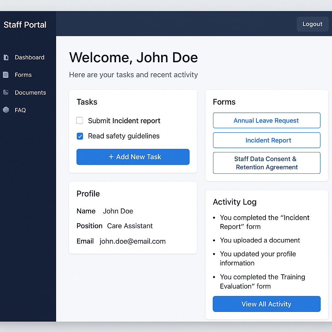332x332 pixels.
Task: Open the Documents sidebar item
Action: (x=30, y=92)
